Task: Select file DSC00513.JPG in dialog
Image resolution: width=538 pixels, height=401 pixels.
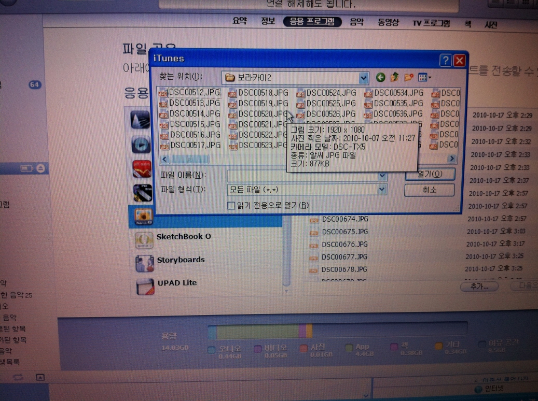Action: (x=190, y=103)
